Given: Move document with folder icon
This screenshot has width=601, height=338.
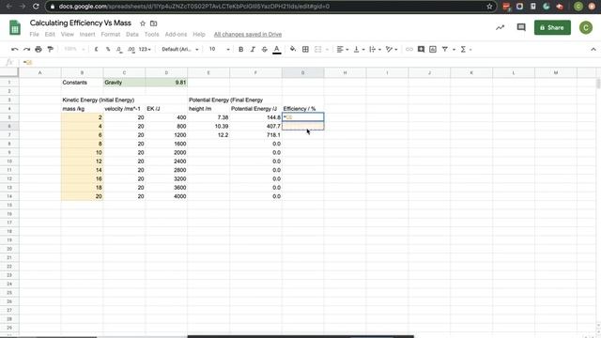Looking at the screenshot, I should click(154, 23).
